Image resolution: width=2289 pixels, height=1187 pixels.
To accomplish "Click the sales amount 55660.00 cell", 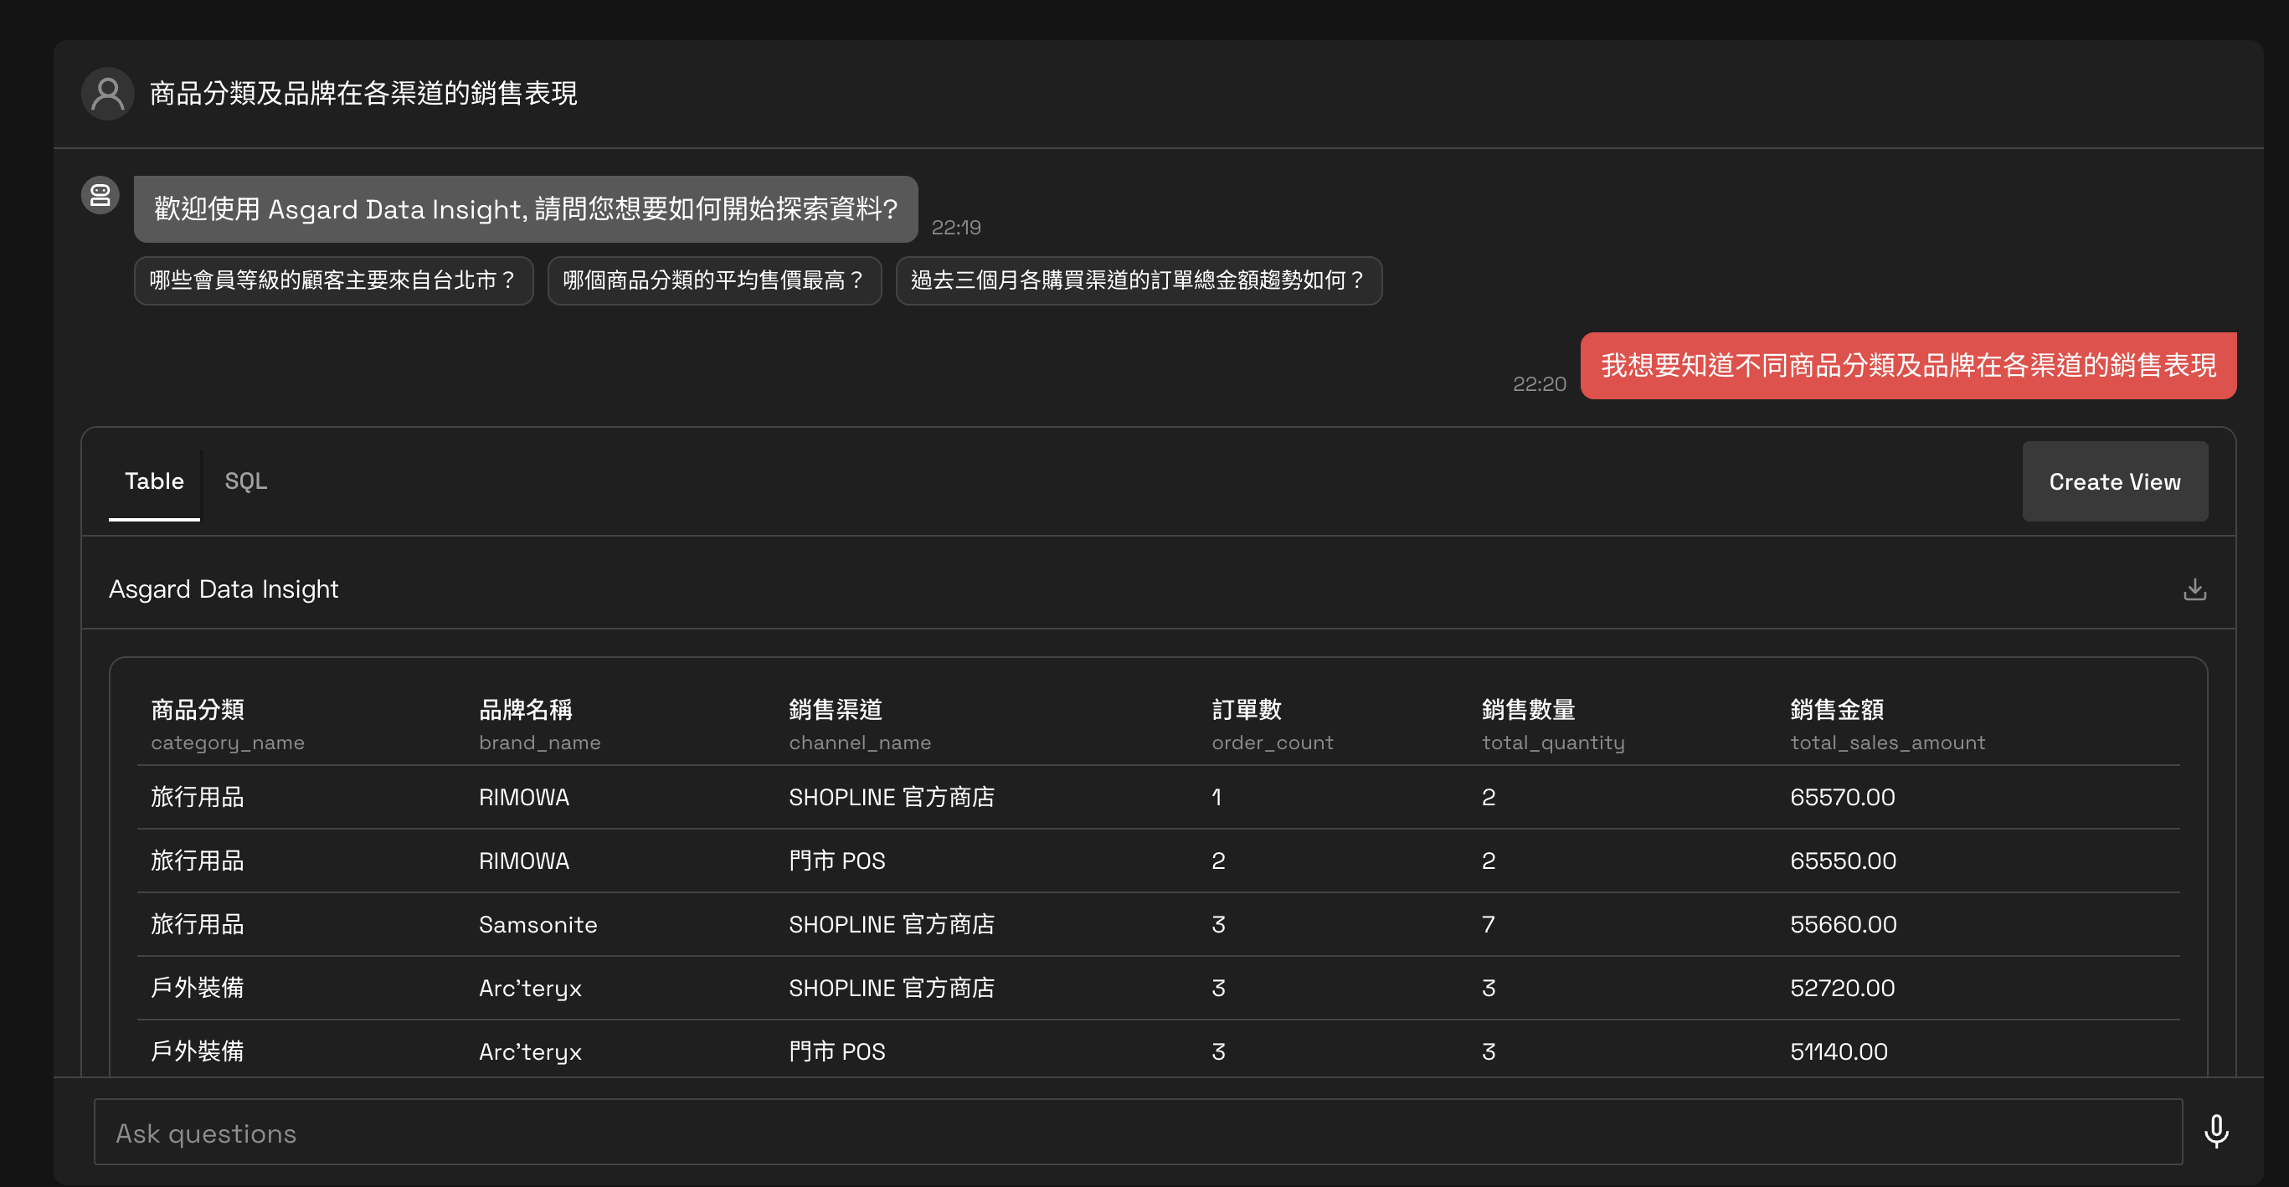I will tap(1843, 925).
